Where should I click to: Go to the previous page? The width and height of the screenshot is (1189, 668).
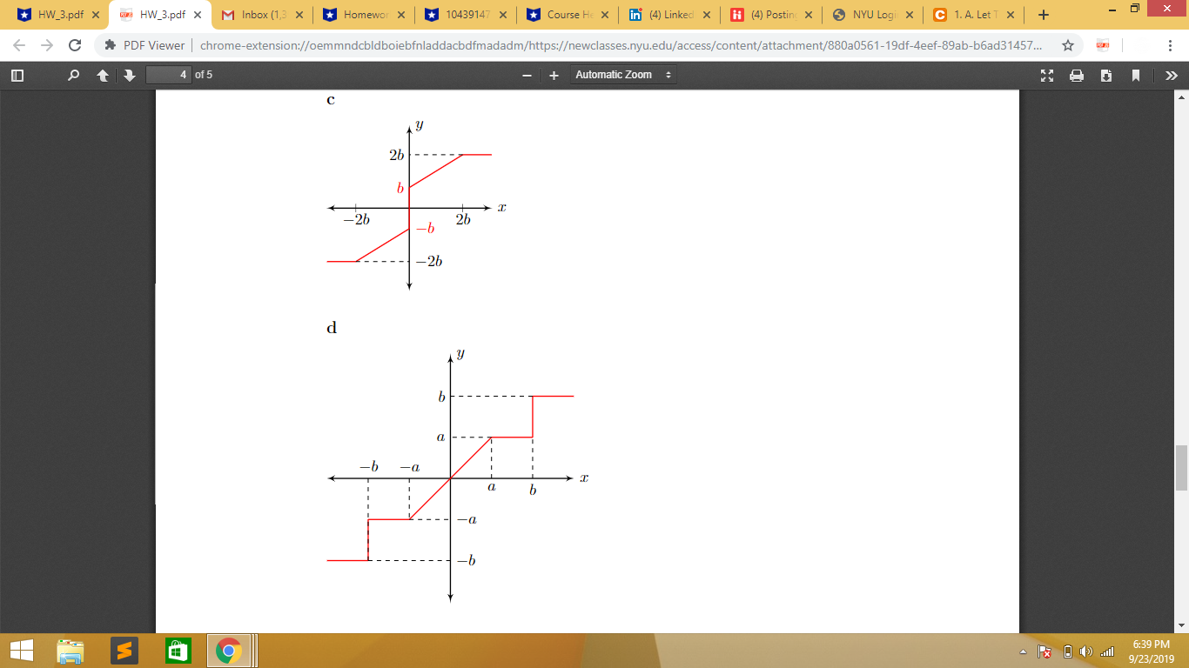102,75
